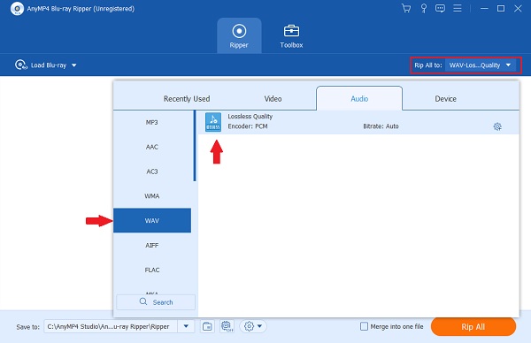Click the AnyMP4 app logo
Viewport: 531px width, 343px height.
tap(17, 9)
